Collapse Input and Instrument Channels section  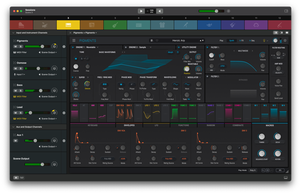[x=13, y=32]
